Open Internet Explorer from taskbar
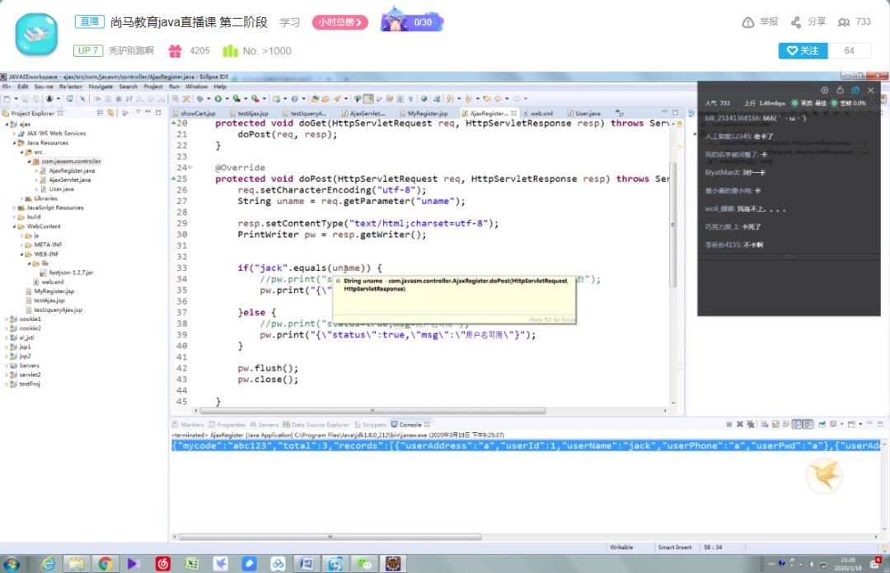This screenshot has width=890, height=573. [49, 564]
